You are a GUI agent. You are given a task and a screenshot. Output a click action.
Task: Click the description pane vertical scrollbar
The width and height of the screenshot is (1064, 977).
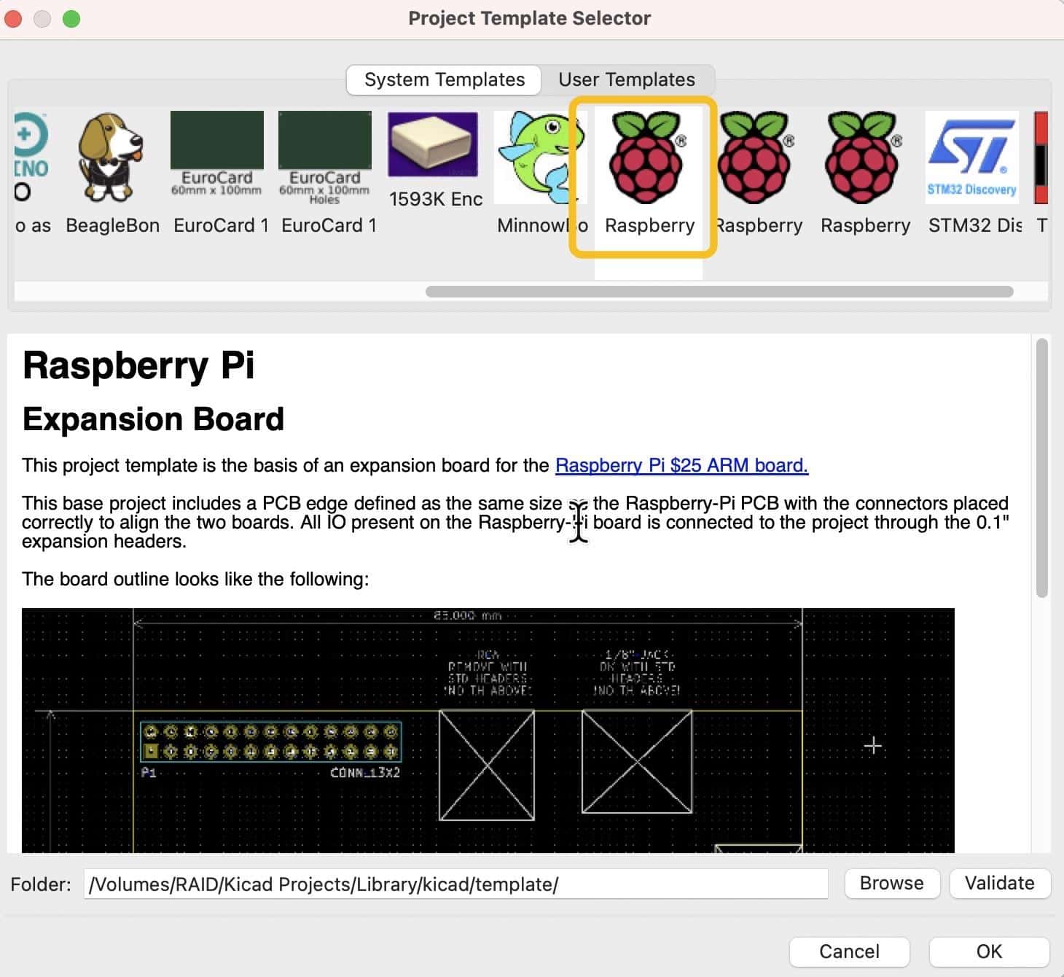tap(1042, 468)
